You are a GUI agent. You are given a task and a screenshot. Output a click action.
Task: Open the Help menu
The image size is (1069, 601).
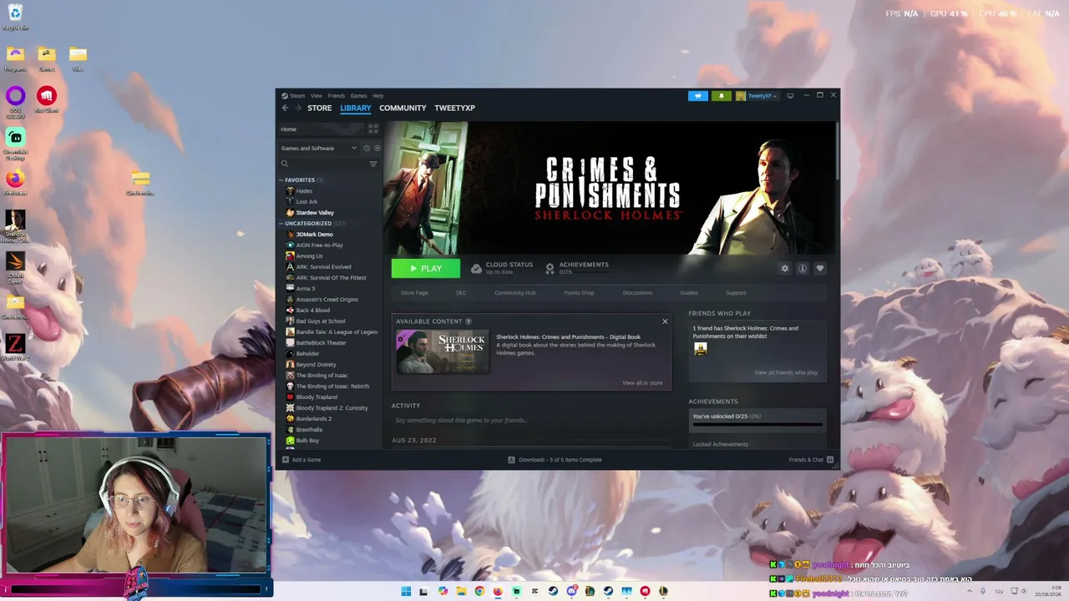(x=377, y=96)
